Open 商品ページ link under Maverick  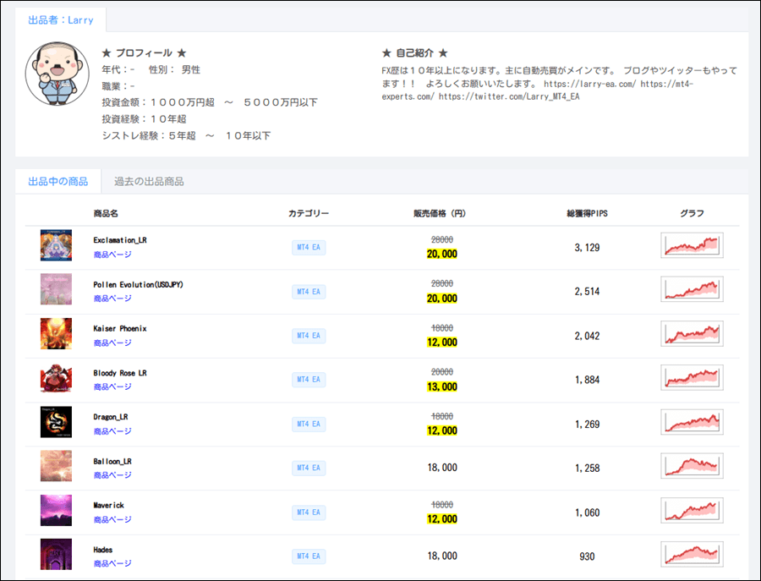click(x=112, y=519)
